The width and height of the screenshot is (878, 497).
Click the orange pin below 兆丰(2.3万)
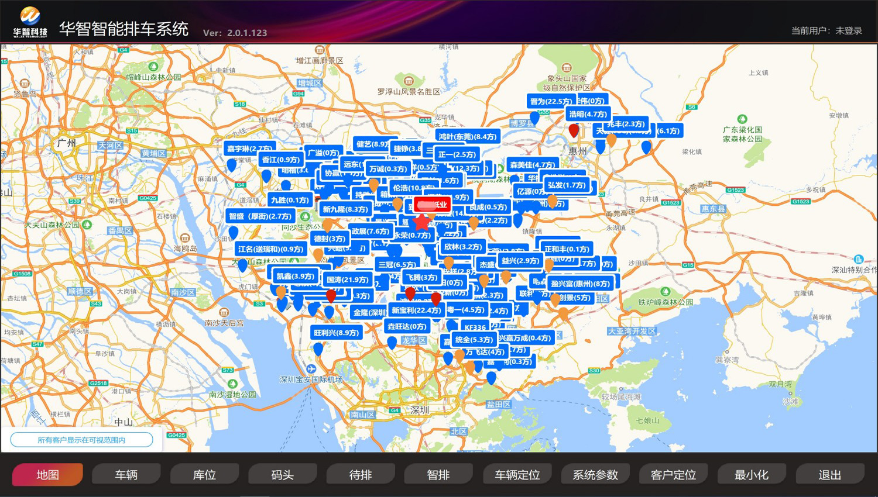611,140
